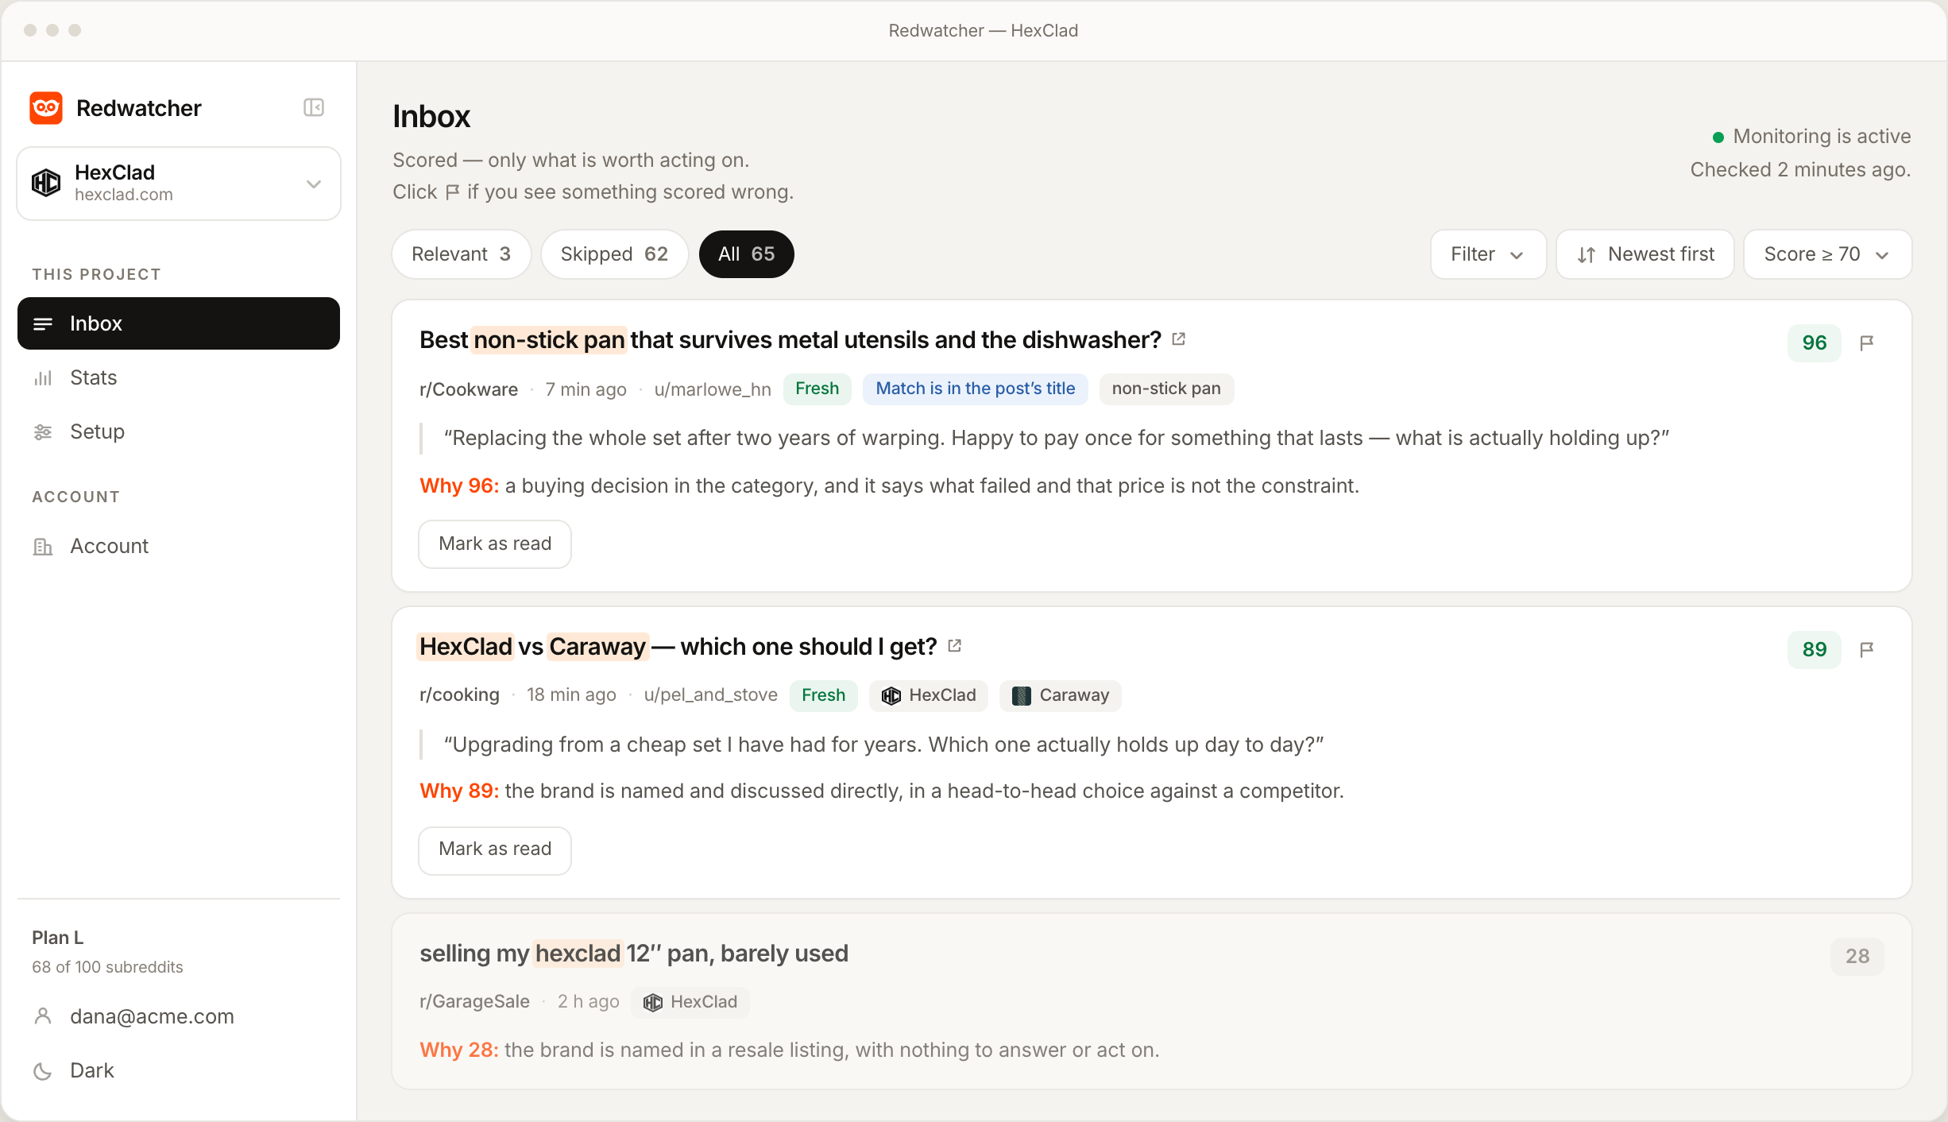Screen dimensions: 1948x1122
Task: Click the Setup sliders icon
Action: pyautogui.click(x=43, y=432)
